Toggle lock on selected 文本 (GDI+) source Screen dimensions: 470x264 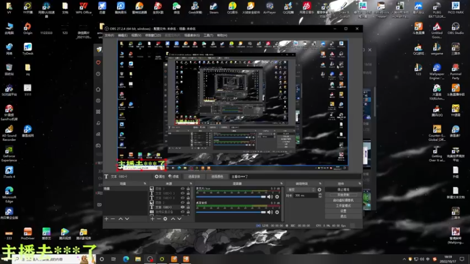coord(188,207)
